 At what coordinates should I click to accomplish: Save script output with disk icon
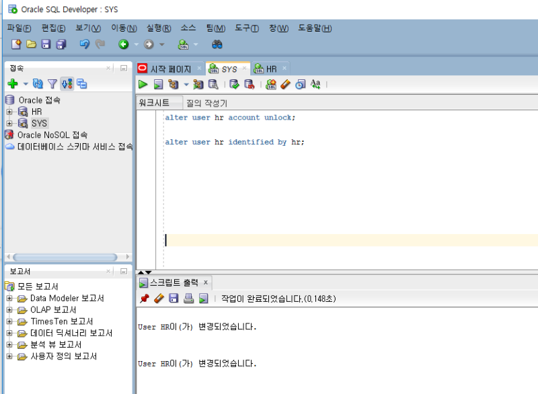pos(174,299)
